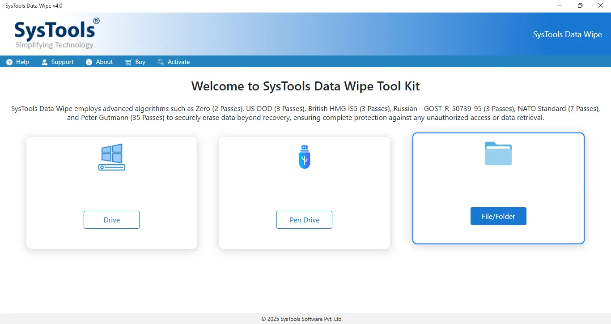This screenshot has width=611, height=324.
Task: Open the Activate menu item
Action: (x=174, y=62)
